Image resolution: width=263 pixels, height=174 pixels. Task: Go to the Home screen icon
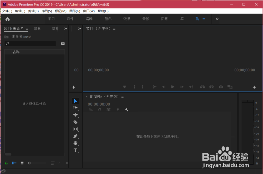coord(8,19)
